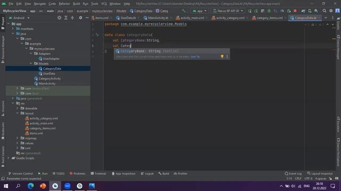Expand the manifests folder
Image resolution: width=341 pixels, height=191 pixels.
pos(13,29)
